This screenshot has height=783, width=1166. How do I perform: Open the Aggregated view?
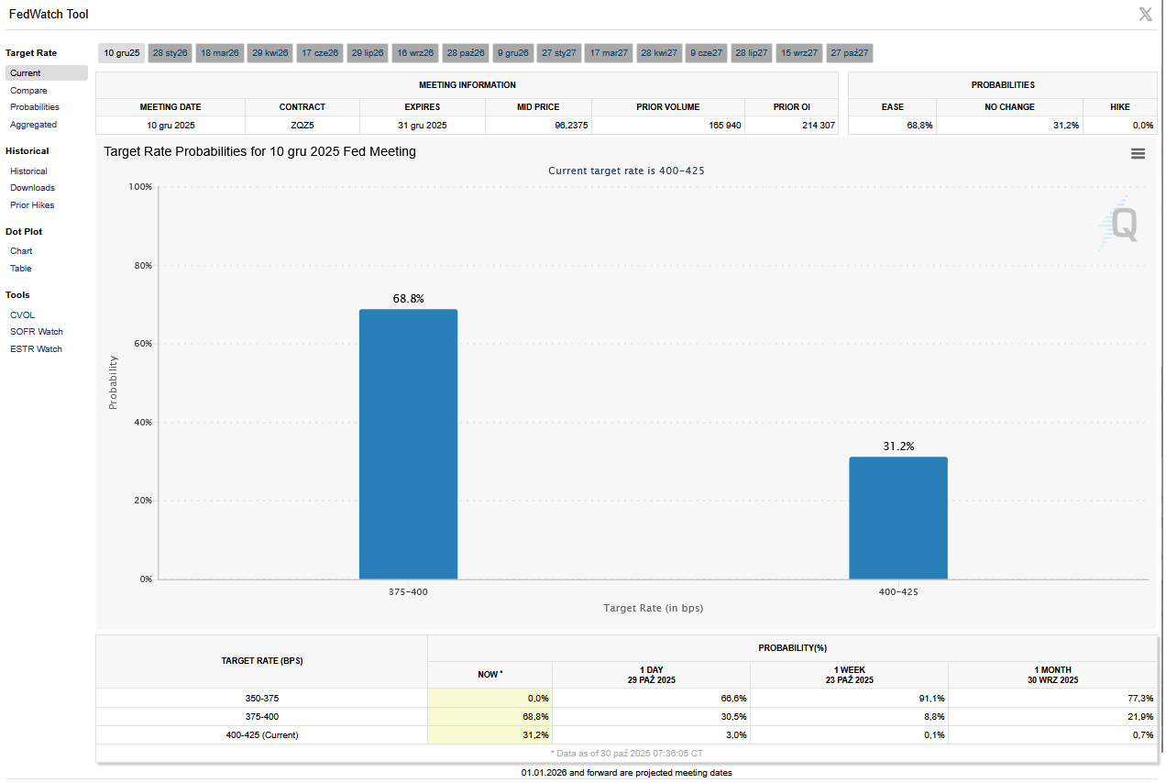click(x=33, y=125)
